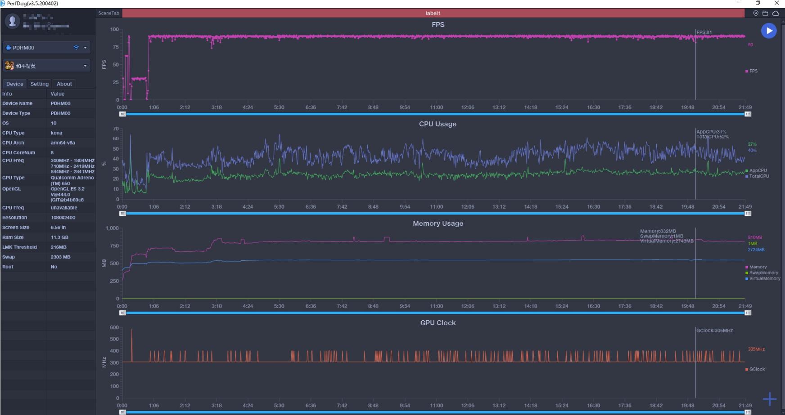
Task: Toggle the VirtualMemory legend series
Action: pyautogui.click(x=764, y=279)
